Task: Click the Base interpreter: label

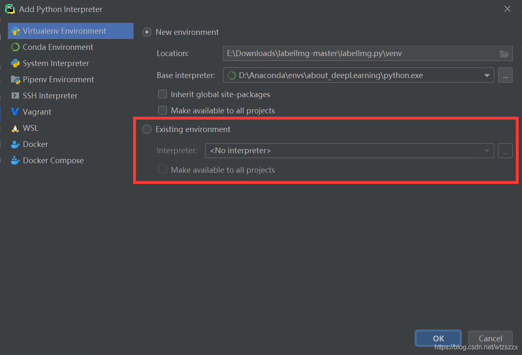Action: (x=186, y=76)
